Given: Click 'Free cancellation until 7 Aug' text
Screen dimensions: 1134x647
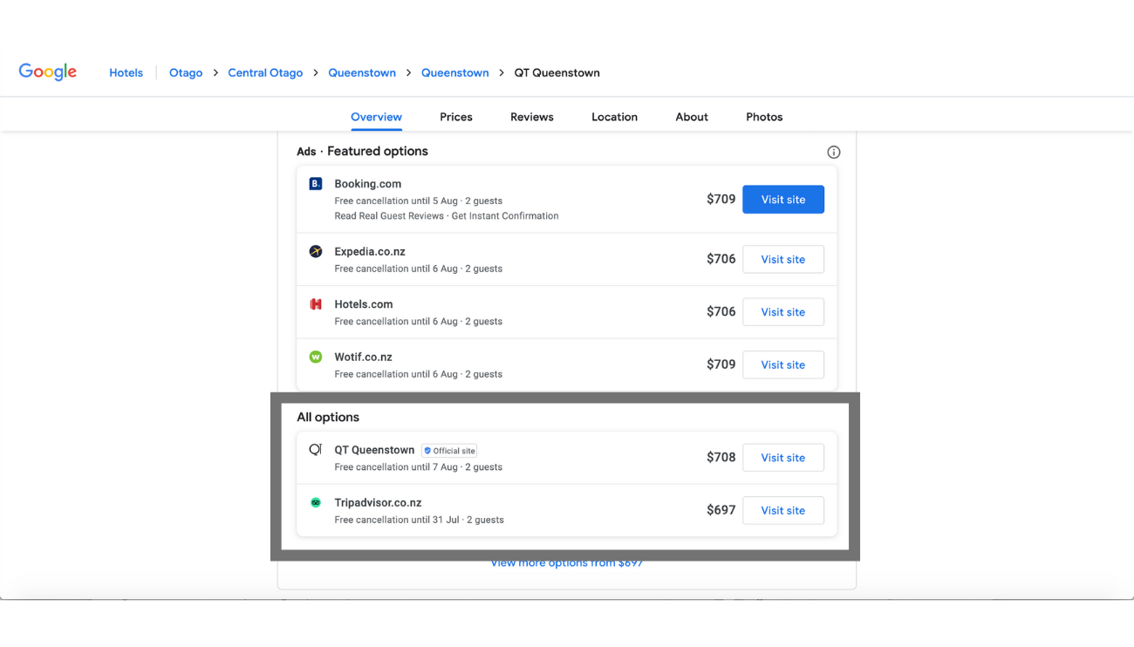Looking at the screenshot, I should pyautogui.click(x=396, y=467).
